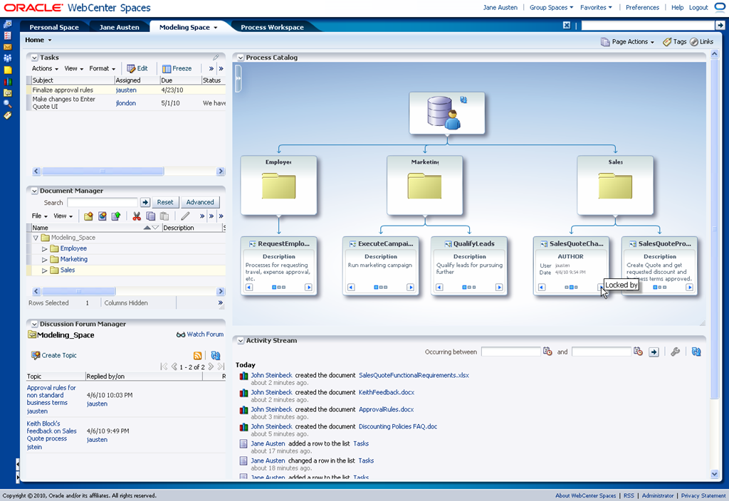Click the paste icon in Document Manager toolbar
This screenshot has height=501, width=729.
pyautogui.click(x=164, y=216)
